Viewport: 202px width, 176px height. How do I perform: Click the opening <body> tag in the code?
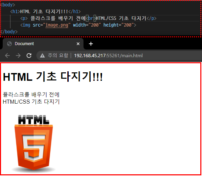point(7,5)
